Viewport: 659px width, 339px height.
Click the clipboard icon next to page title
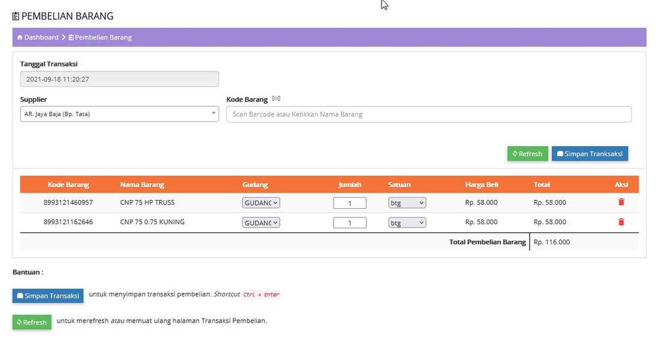[16, 16]
